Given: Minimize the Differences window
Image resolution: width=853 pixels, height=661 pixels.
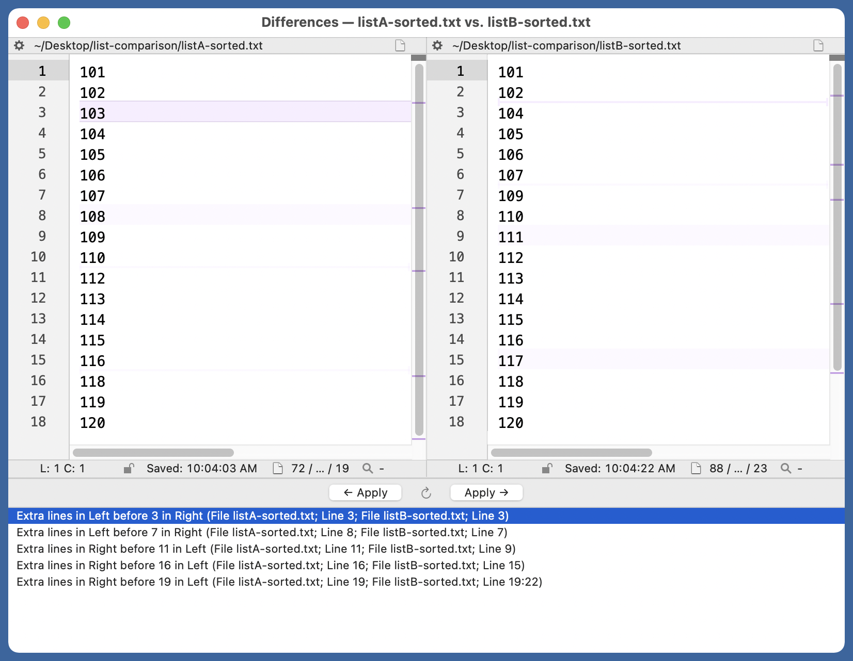Looking at the screenshot, I should tap(43, 23).
